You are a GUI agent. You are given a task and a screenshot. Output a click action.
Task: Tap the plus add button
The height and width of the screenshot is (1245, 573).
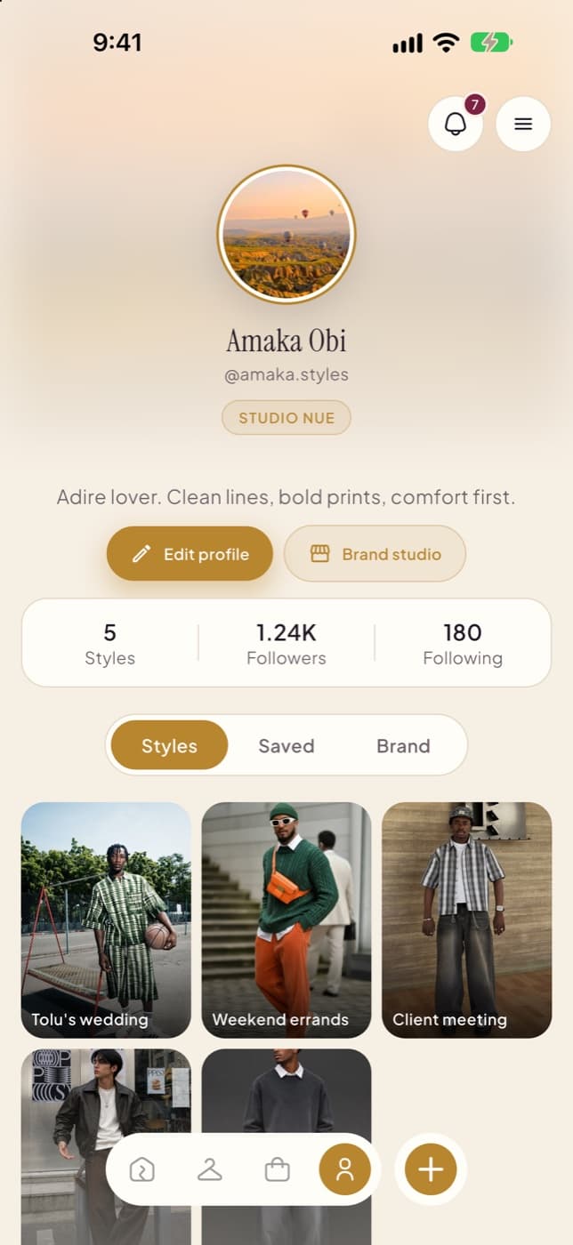coord(431,1169)
